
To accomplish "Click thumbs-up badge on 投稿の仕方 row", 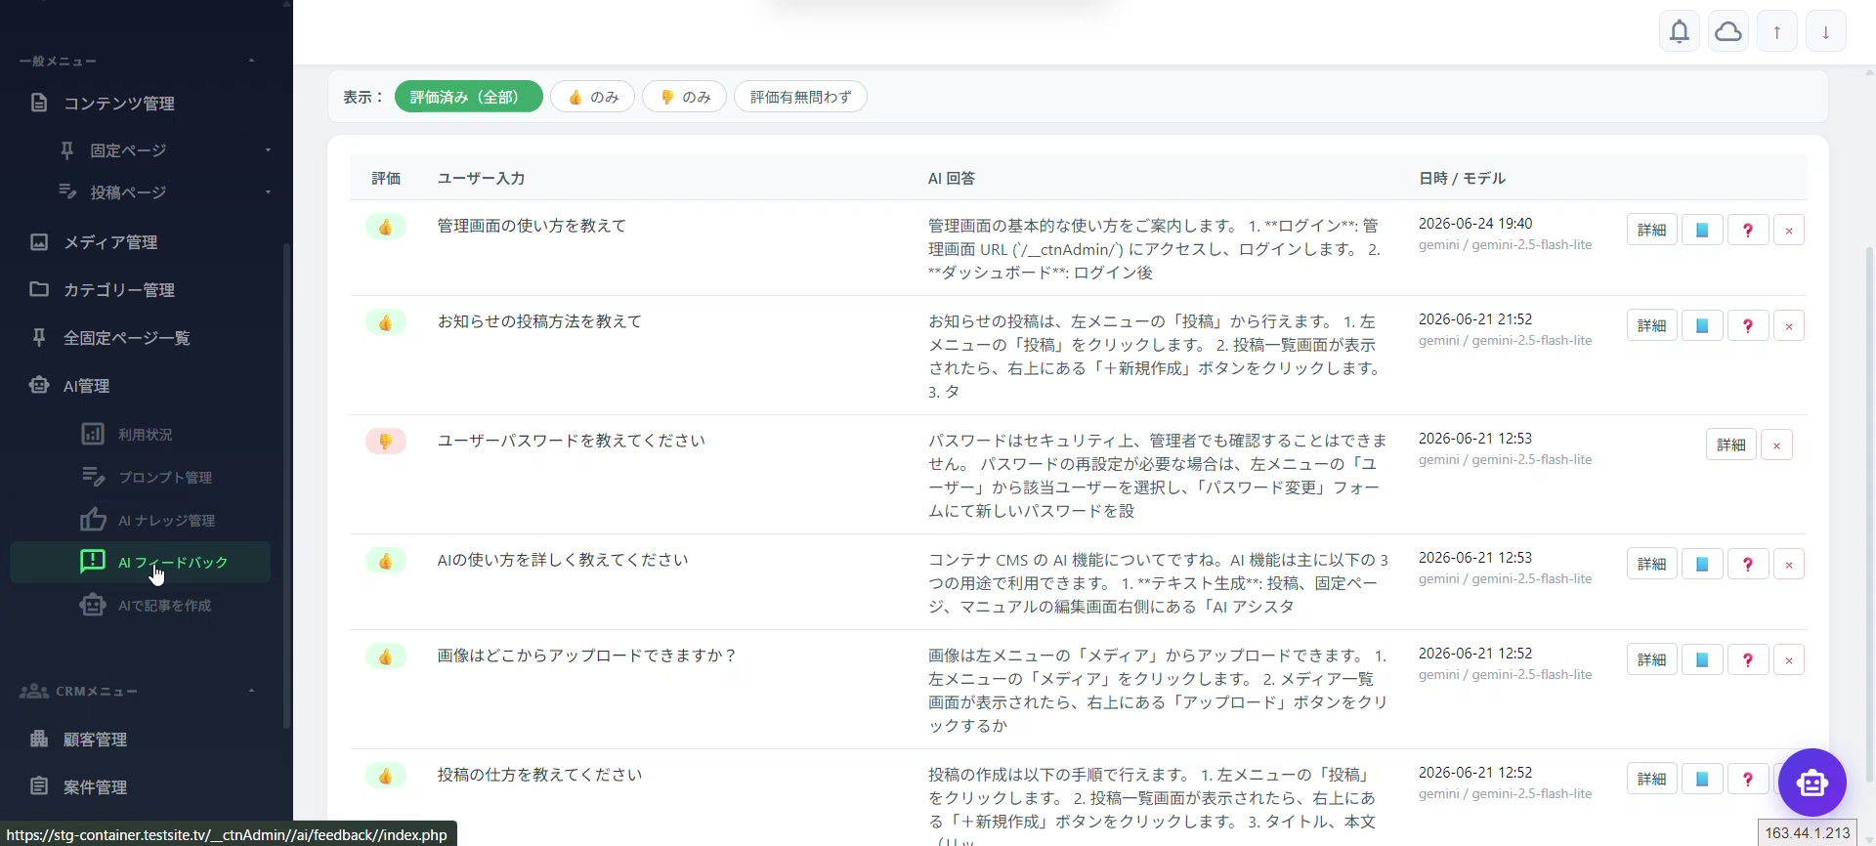I will click(386, 776).
